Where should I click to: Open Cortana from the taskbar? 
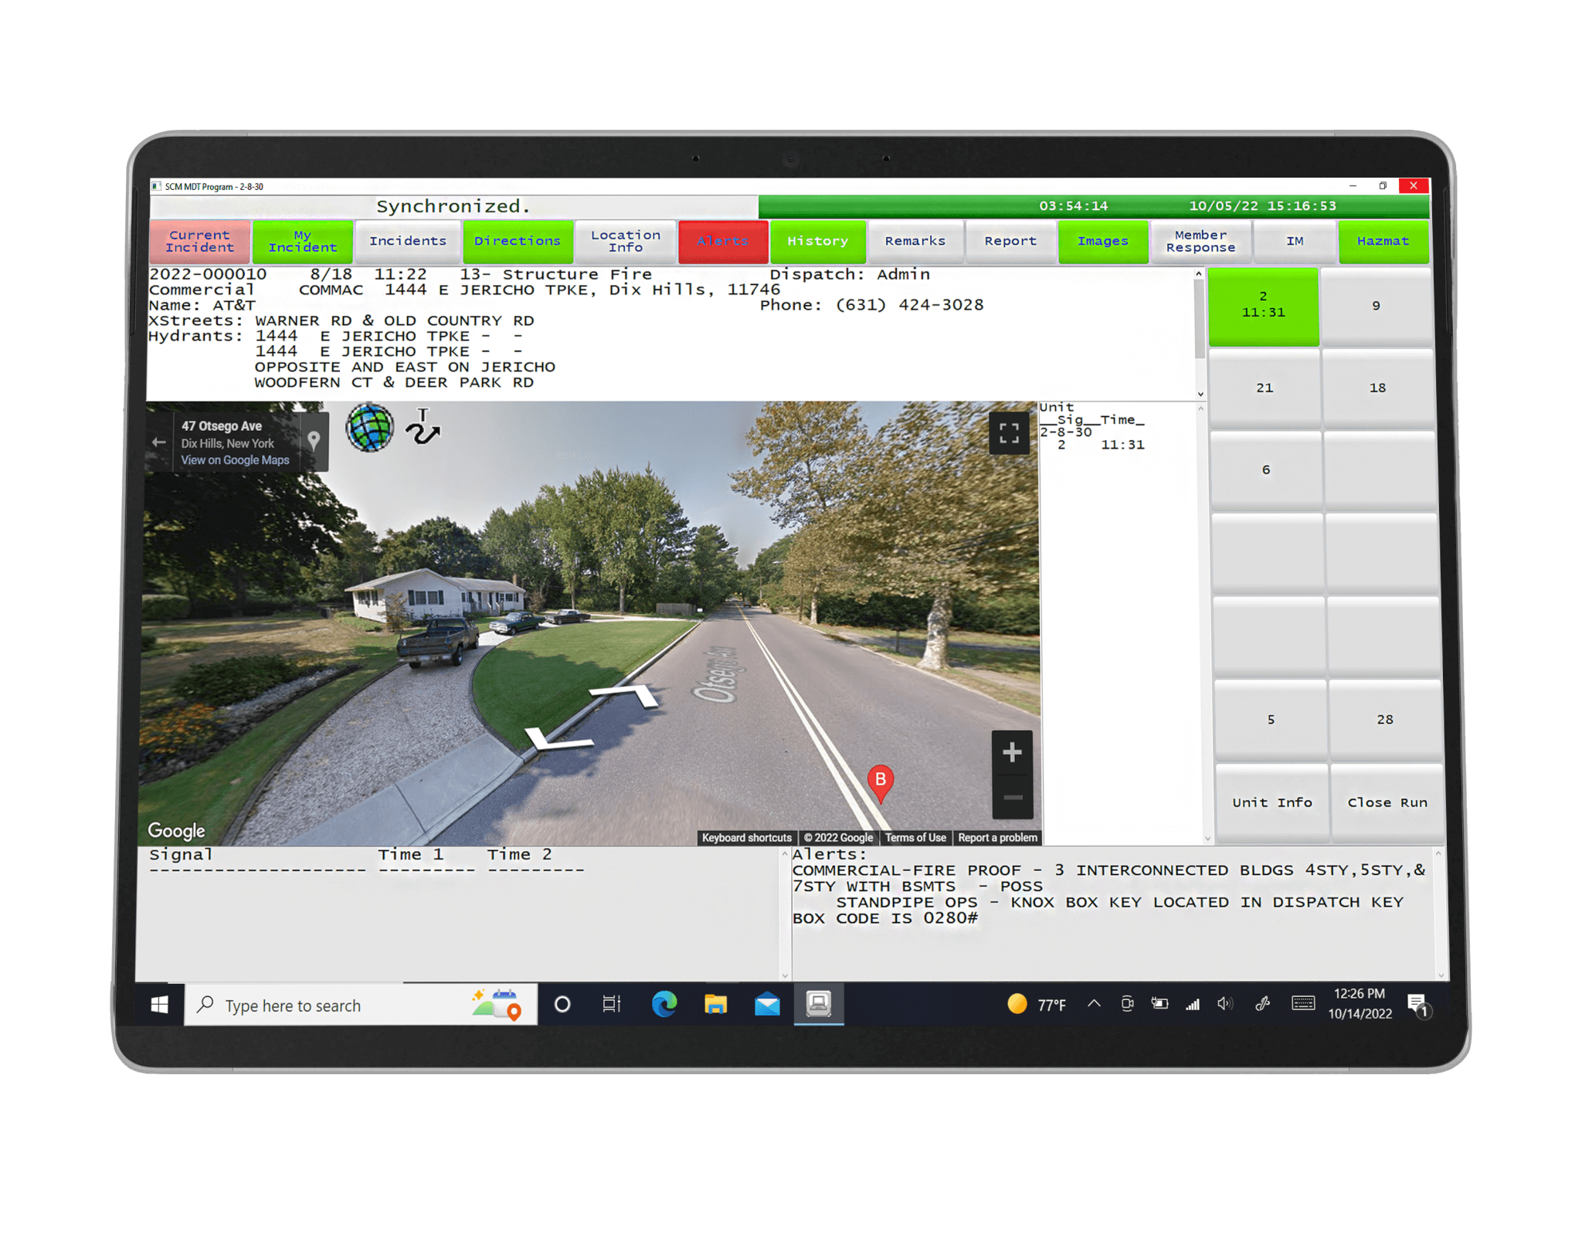562,1005
